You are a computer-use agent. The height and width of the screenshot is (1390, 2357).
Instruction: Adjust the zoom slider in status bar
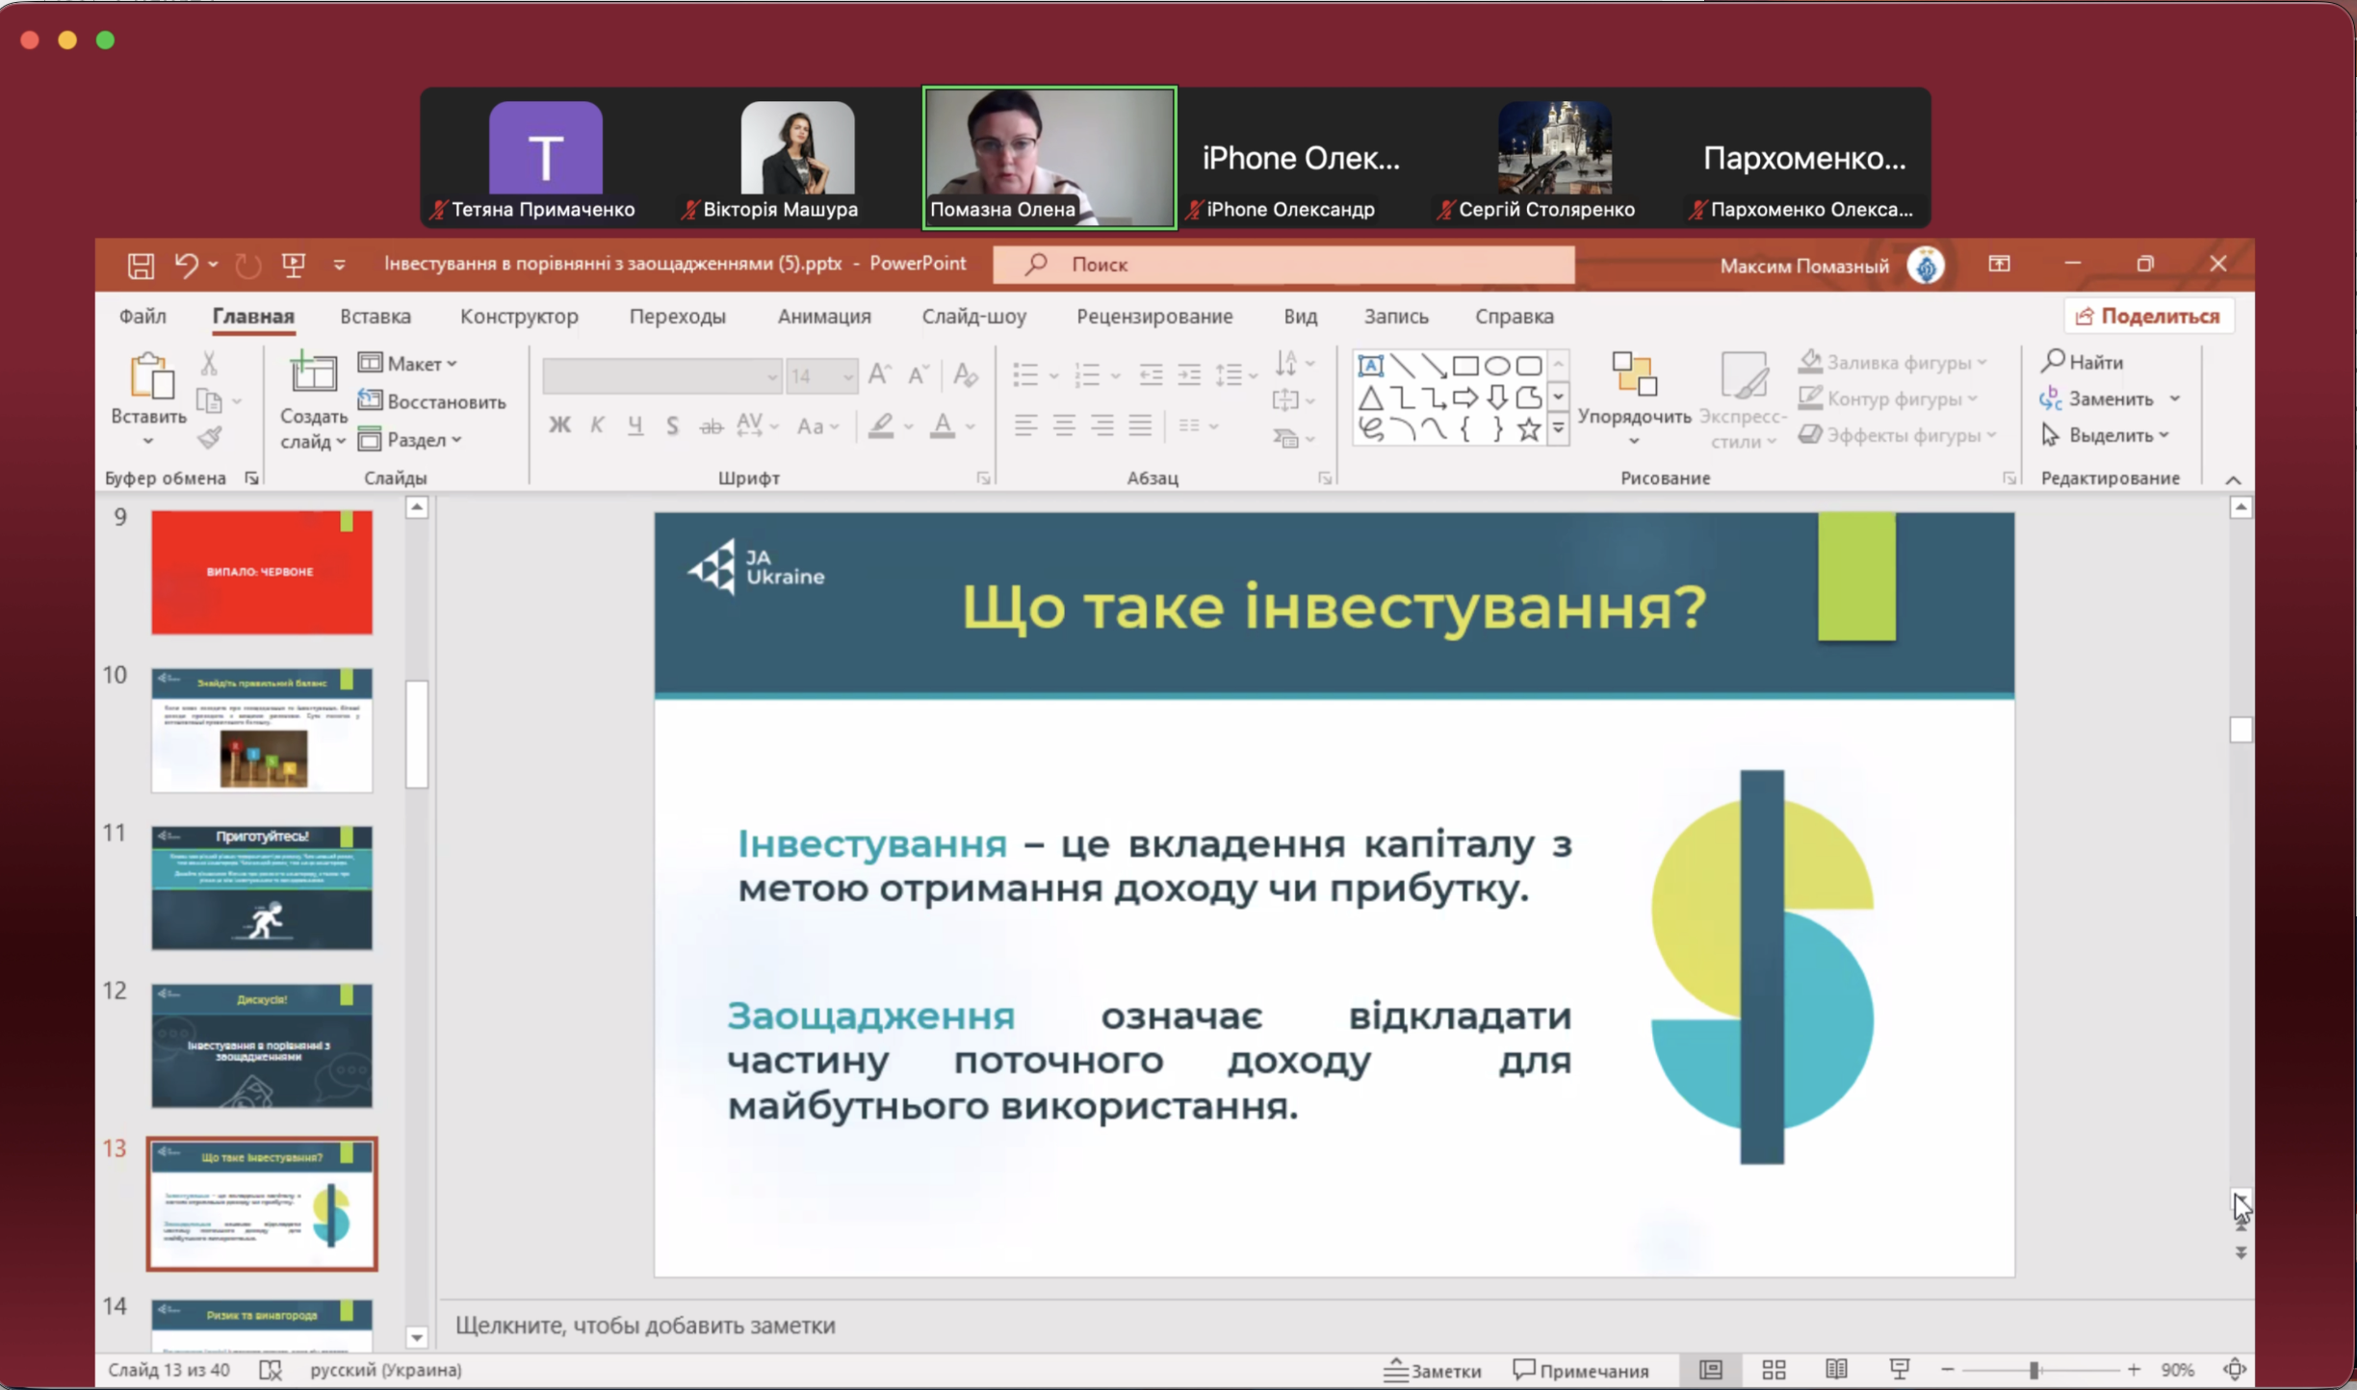[x=2034, y=1369]
